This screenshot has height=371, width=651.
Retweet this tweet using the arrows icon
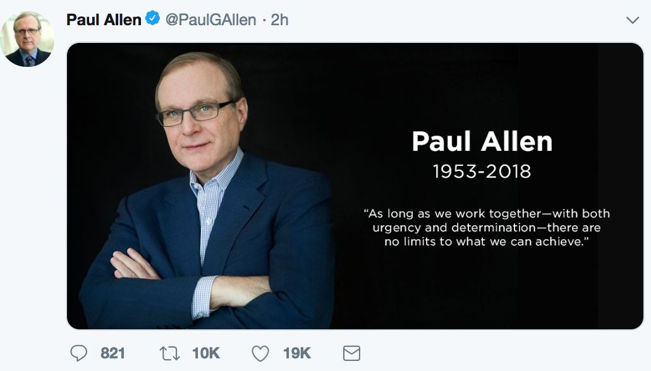click(170, 353)
